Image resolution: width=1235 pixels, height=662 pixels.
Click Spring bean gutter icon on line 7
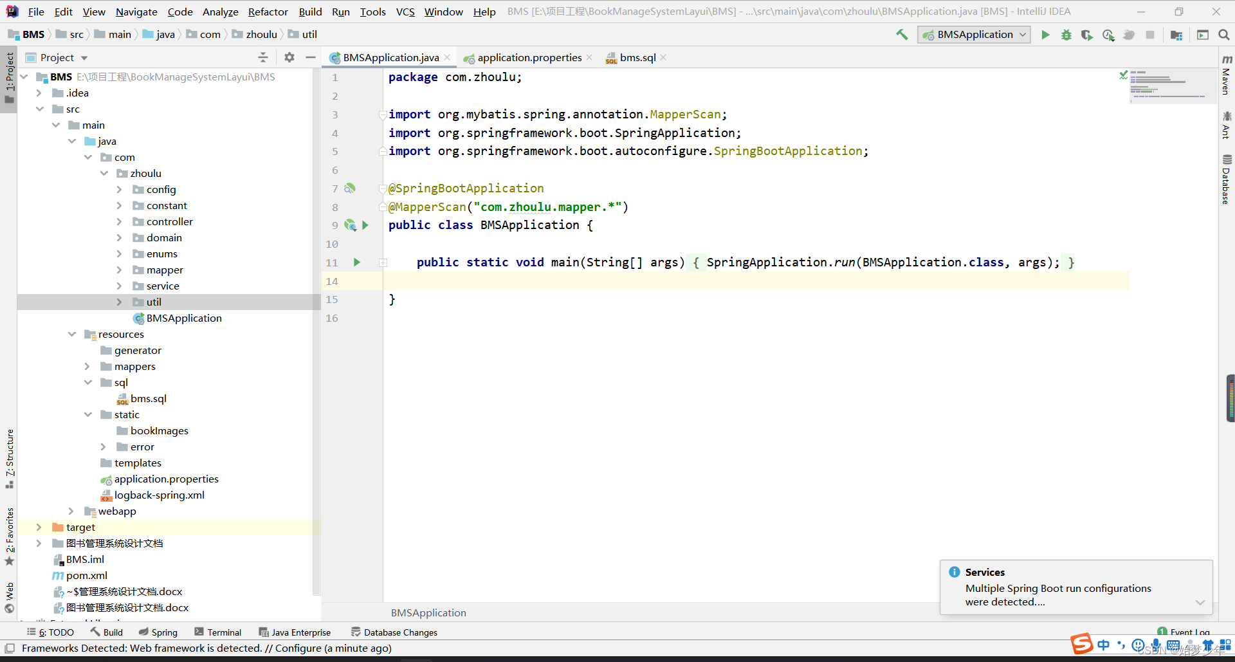(x=350, y=188)
